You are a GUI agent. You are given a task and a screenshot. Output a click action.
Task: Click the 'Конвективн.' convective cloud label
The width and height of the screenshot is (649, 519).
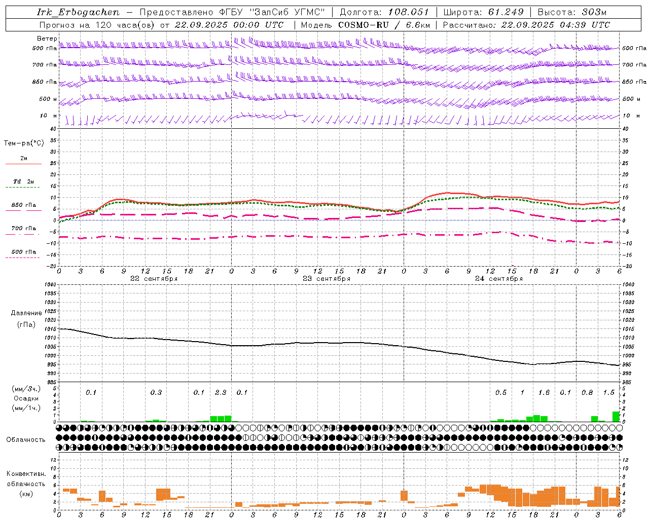point(26,474)
